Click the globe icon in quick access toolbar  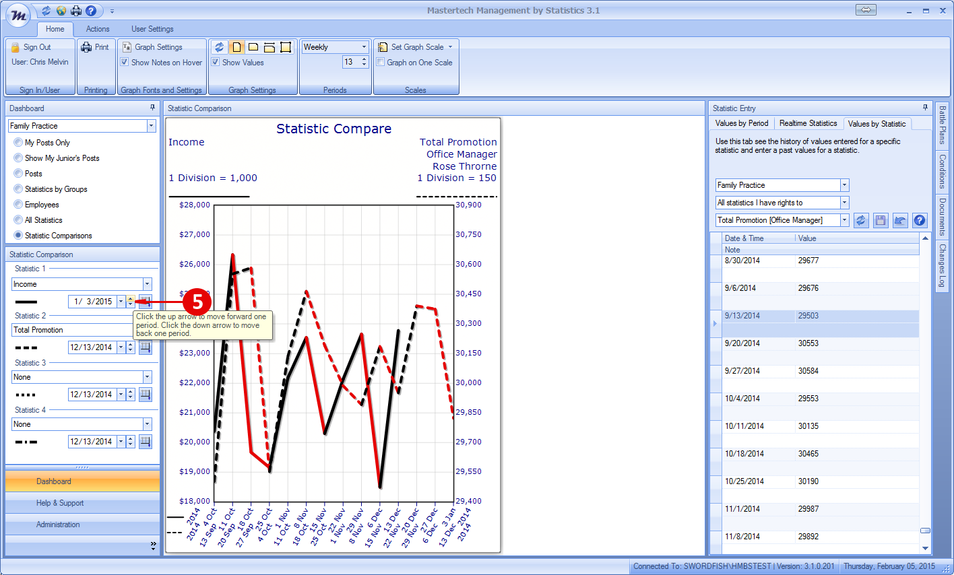coord(61,11)
